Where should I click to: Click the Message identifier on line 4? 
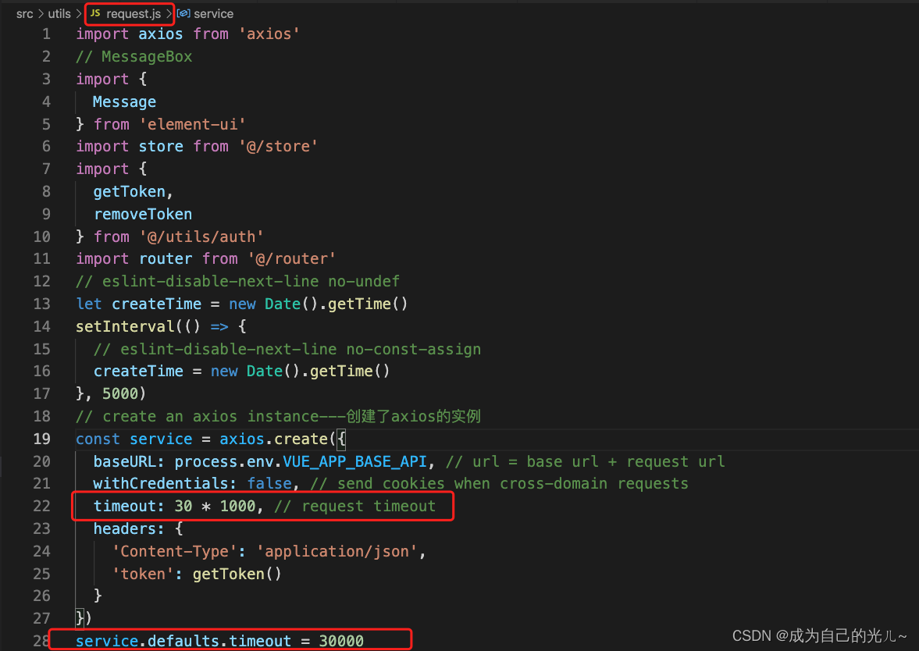124,102
